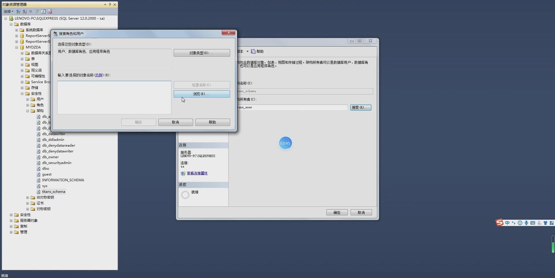Expand the 用户 folder under 安全性
Screen dimensions: 555x278
click(27, 99)
